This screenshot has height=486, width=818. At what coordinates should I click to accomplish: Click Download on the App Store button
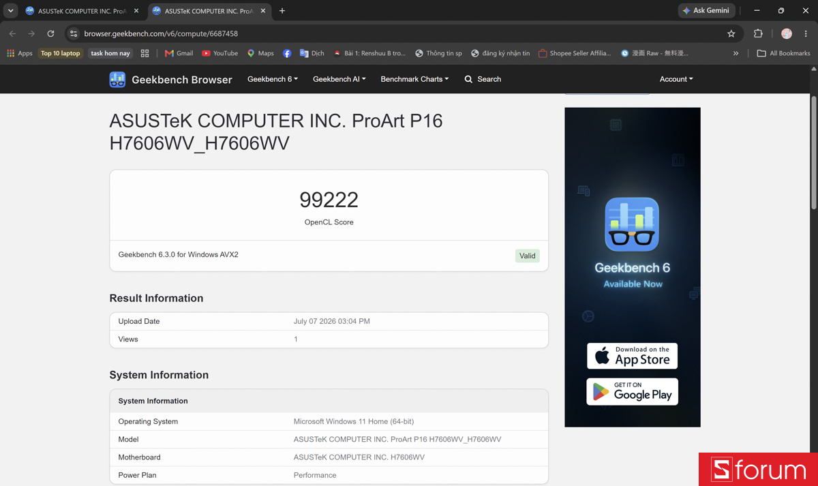pyautogui.click(x=632, y=356)
